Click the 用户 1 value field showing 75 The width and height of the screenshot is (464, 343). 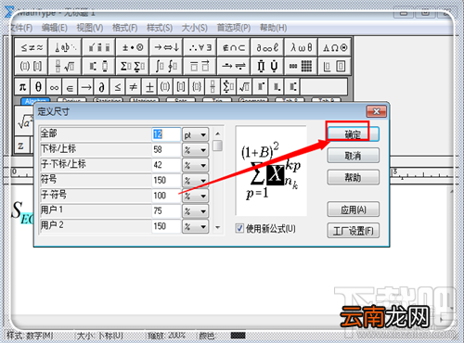[166, 211]
